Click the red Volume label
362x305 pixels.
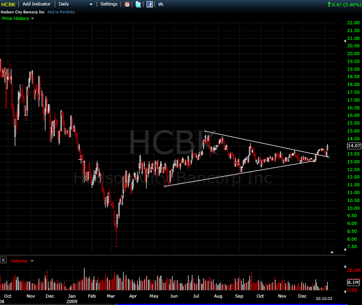coord(19,261)
